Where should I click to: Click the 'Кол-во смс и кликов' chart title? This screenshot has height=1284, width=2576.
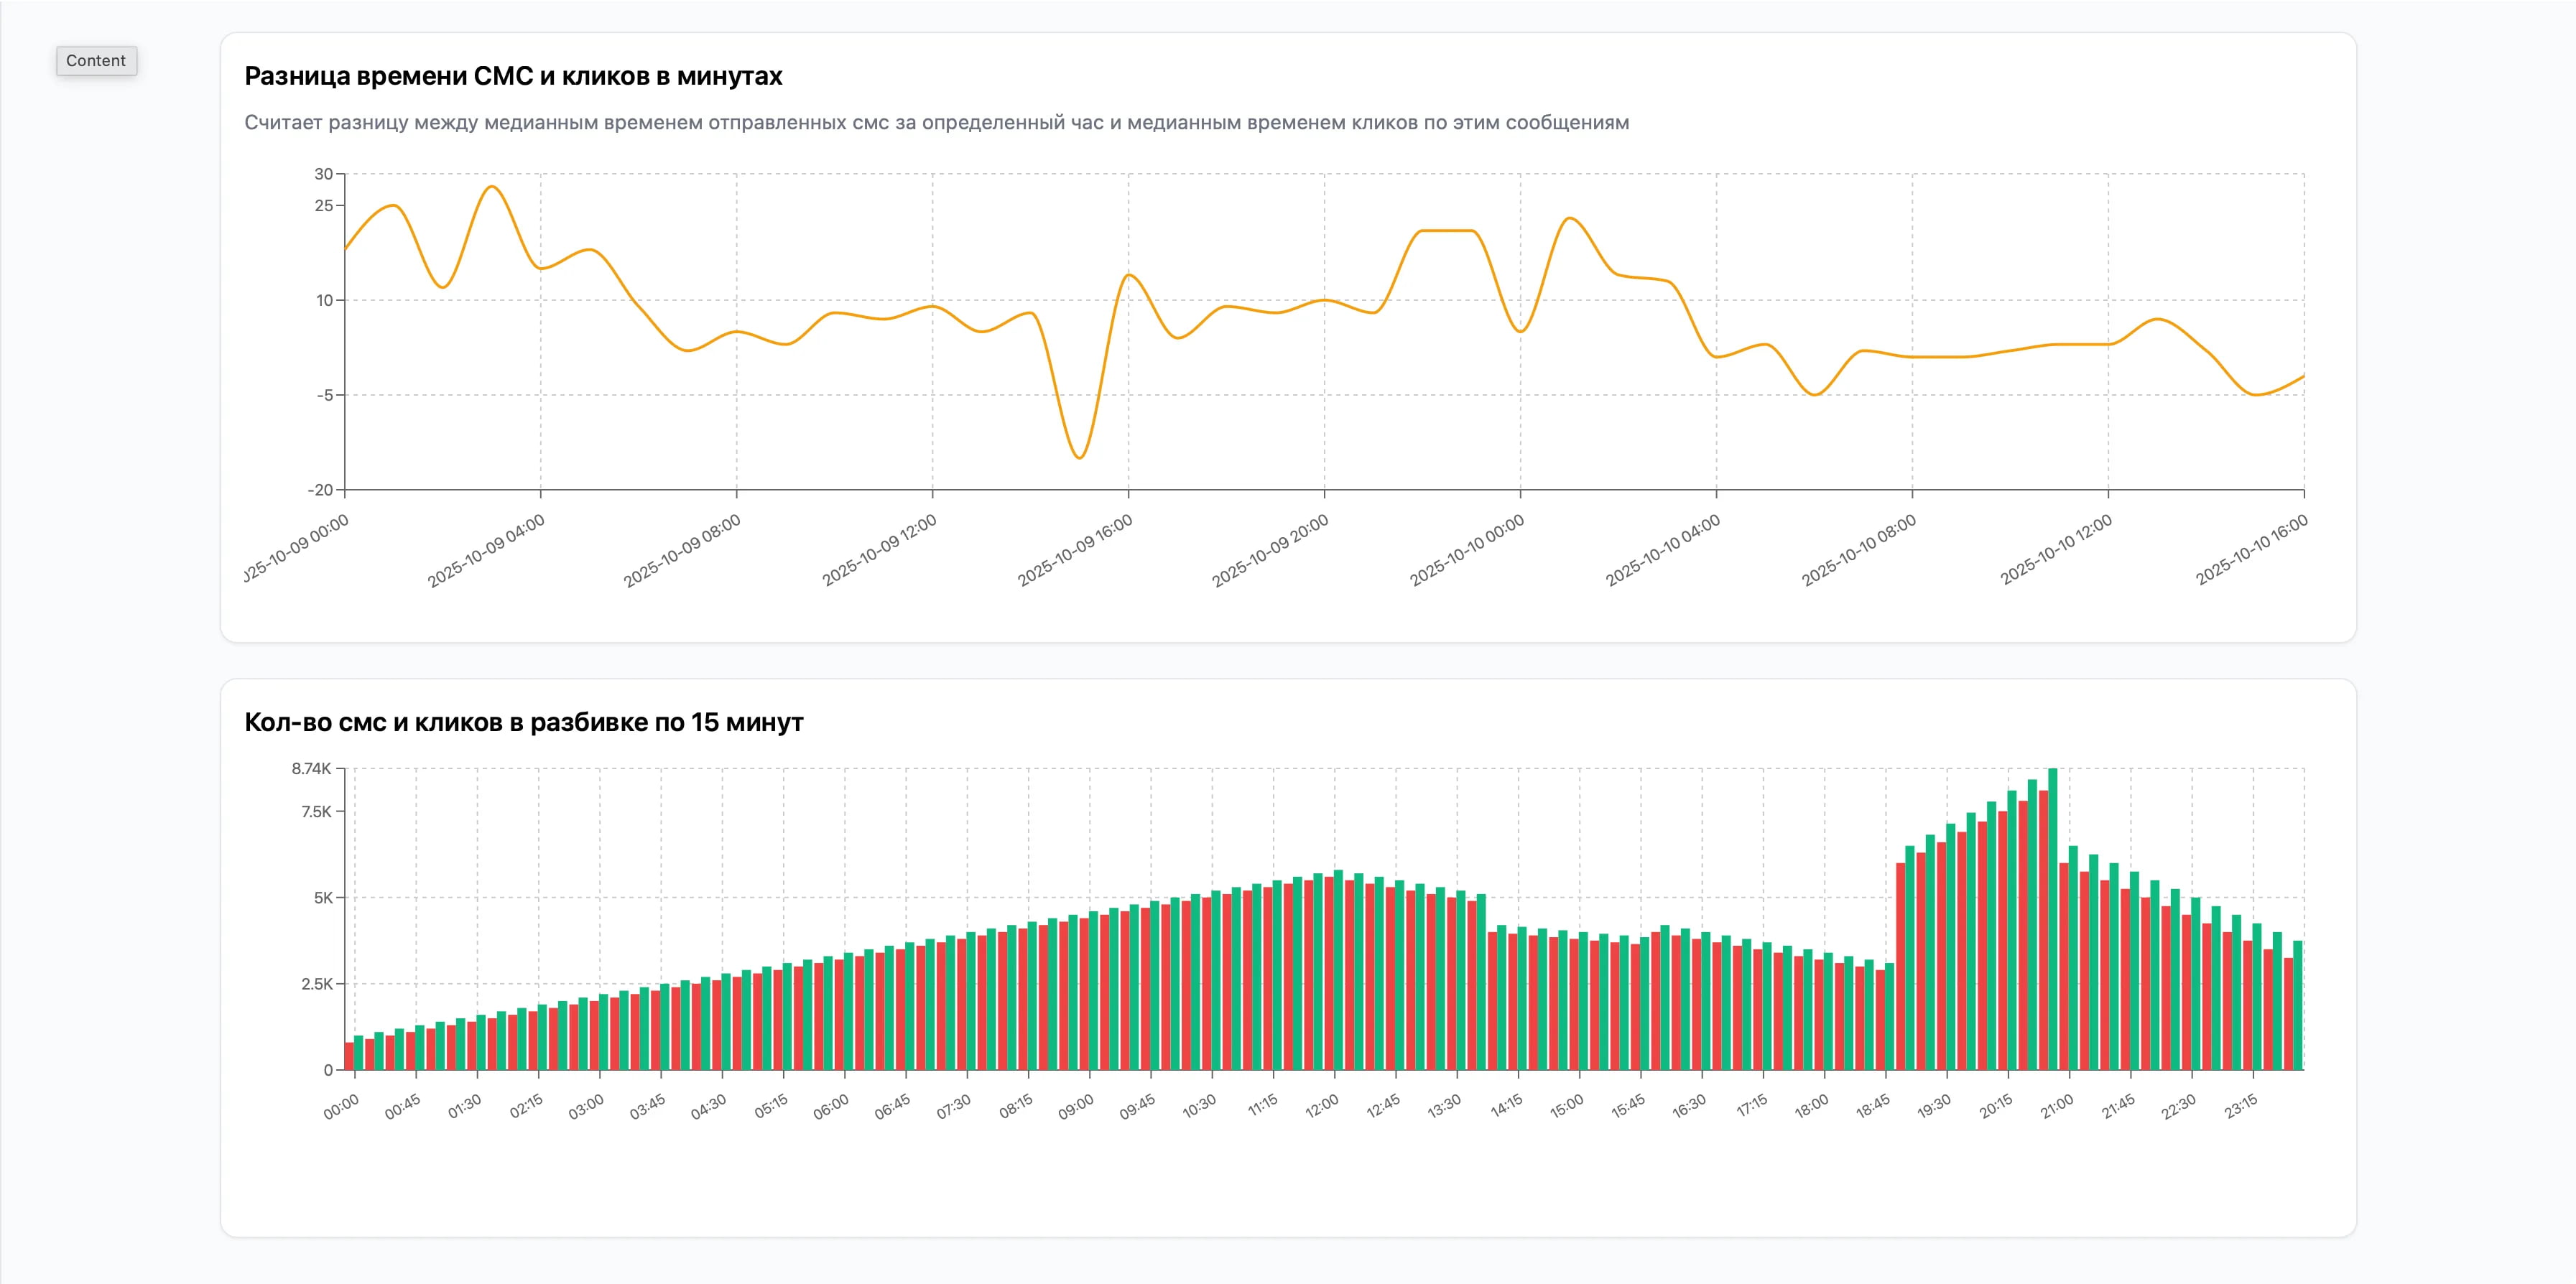tap(523, 722)
